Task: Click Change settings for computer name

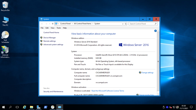Action: click(x=147, y=73)
